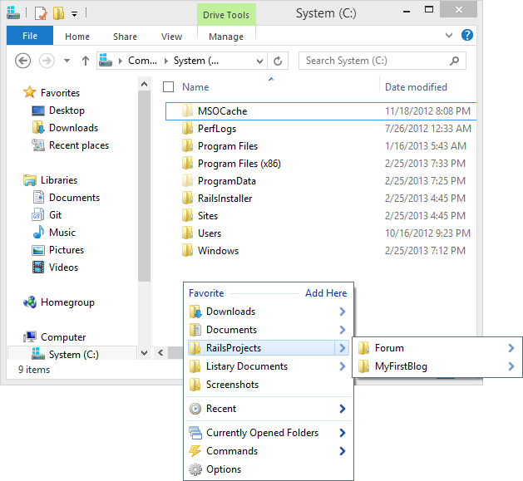The height and width of the screenshot is (481, 523).
Task: Open Listary Documents favorite entry
Action: 269,366
